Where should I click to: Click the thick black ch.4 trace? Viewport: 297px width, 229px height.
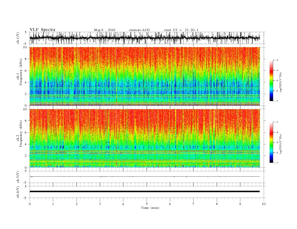click(x=144, y=192)
